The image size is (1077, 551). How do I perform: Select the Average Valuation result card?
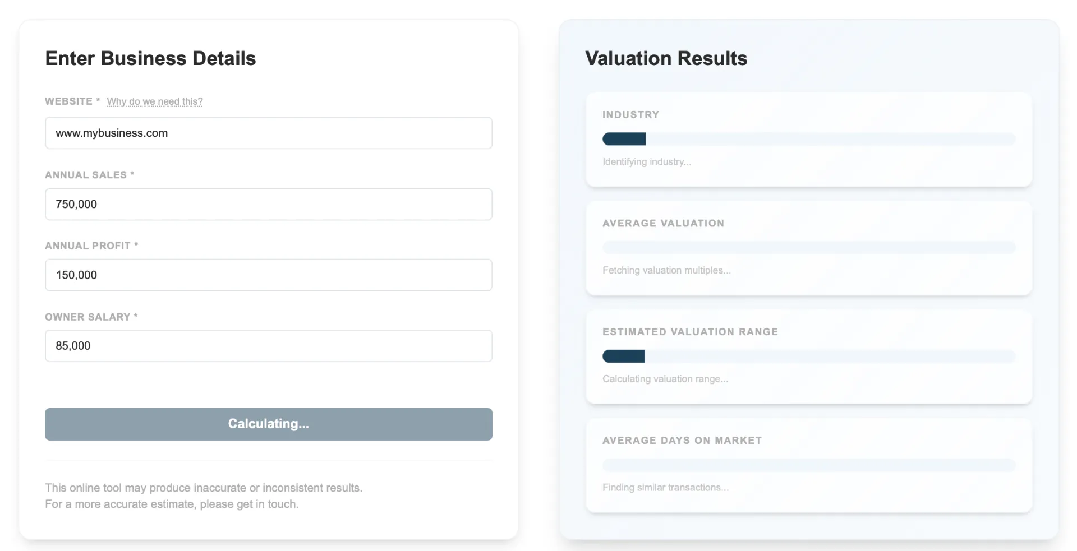tap(808, 247)
